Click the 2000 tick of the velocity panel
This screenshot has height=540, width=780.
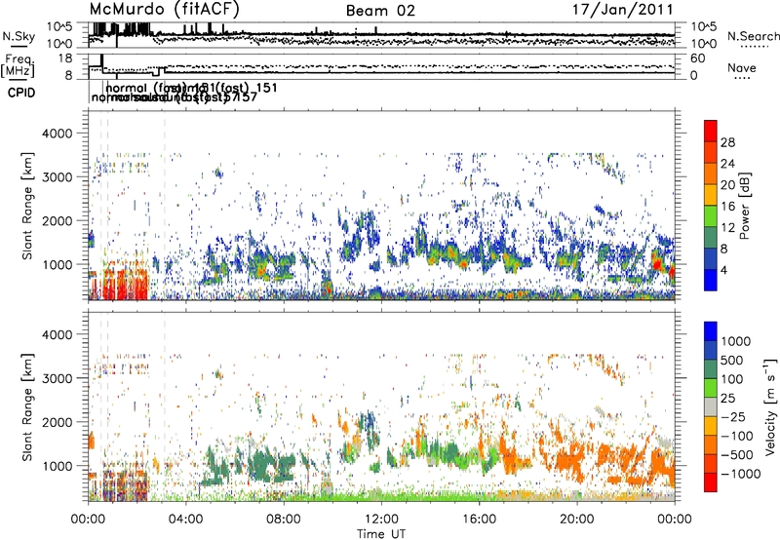(57, 423)
